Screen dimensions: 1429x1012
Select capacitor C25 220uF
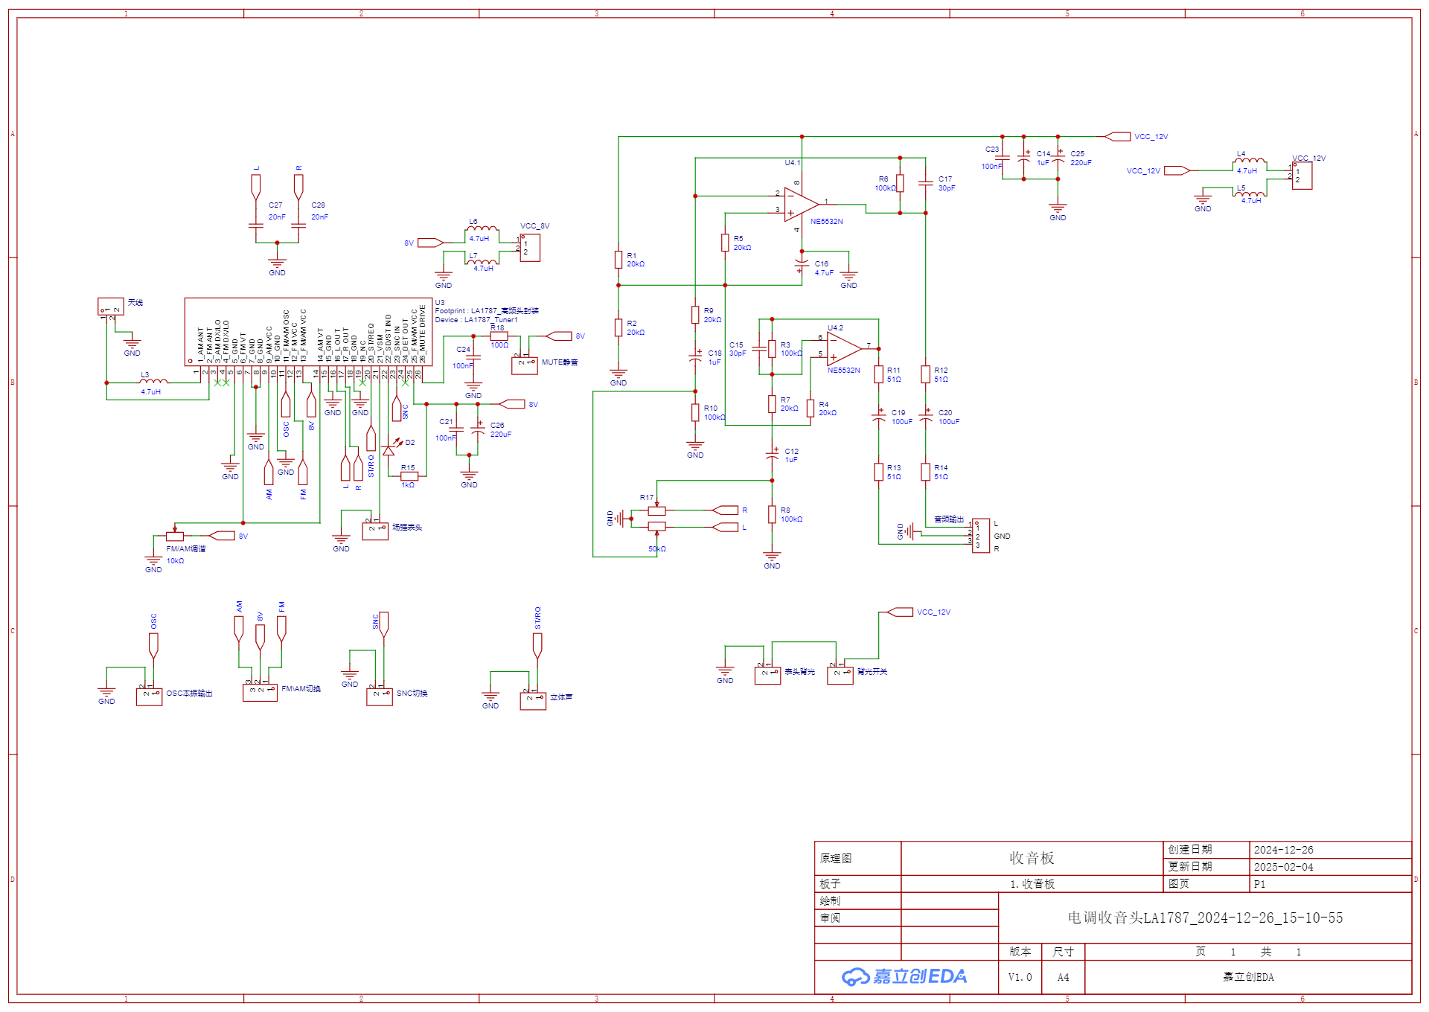click(x=1058, y=157)
